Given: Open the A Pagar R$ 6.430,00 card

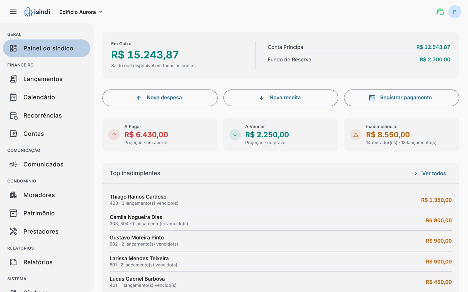Looking at the screenshot, I should 160,135.
